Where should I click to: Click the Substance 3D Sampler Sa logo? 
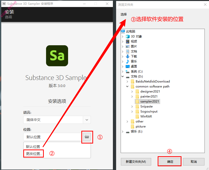pyautogui.click(x=57, y=56)
